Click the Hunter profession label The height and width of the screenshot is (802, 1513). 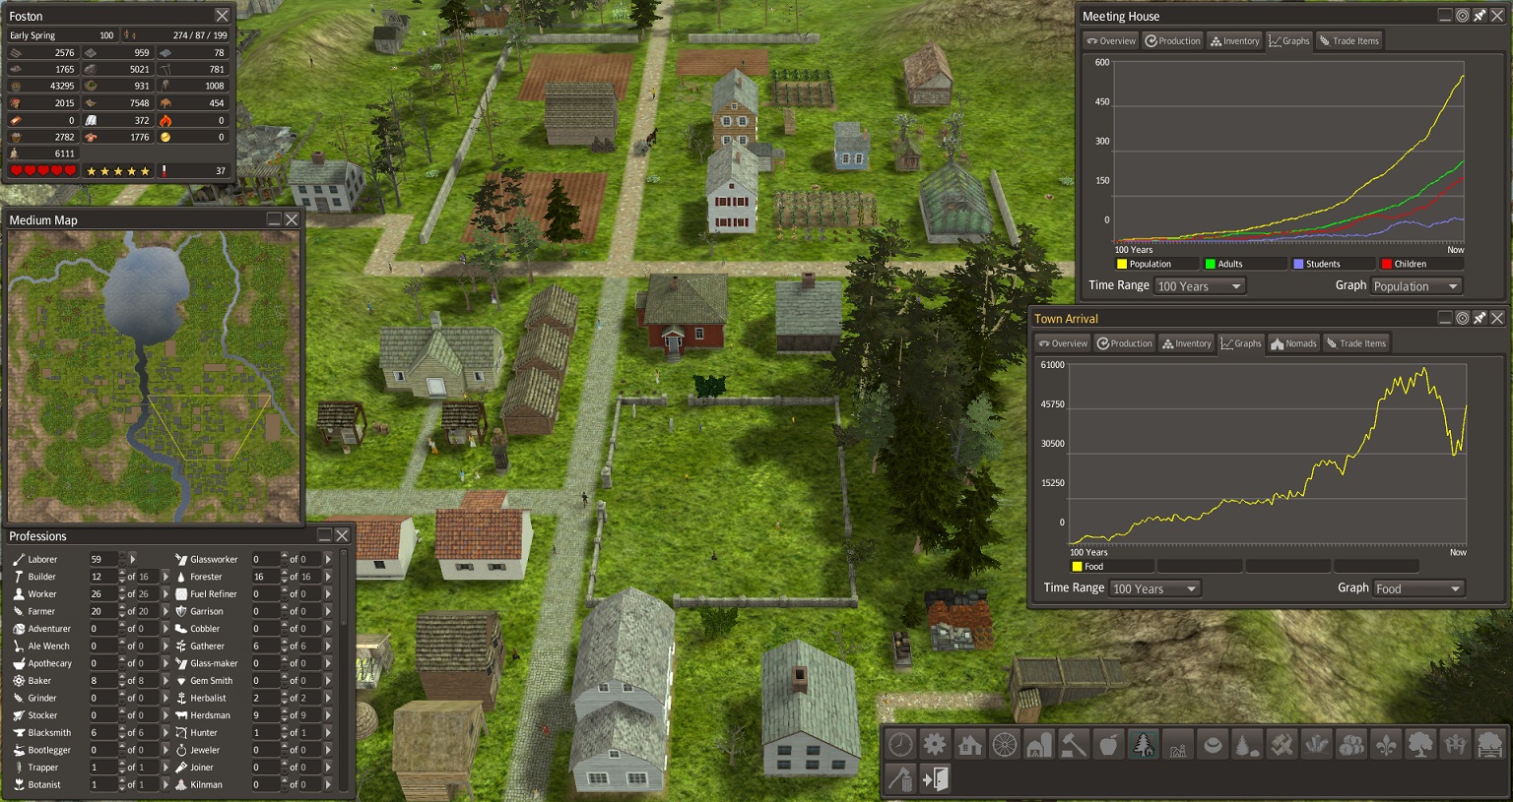[x=204, y=733]
